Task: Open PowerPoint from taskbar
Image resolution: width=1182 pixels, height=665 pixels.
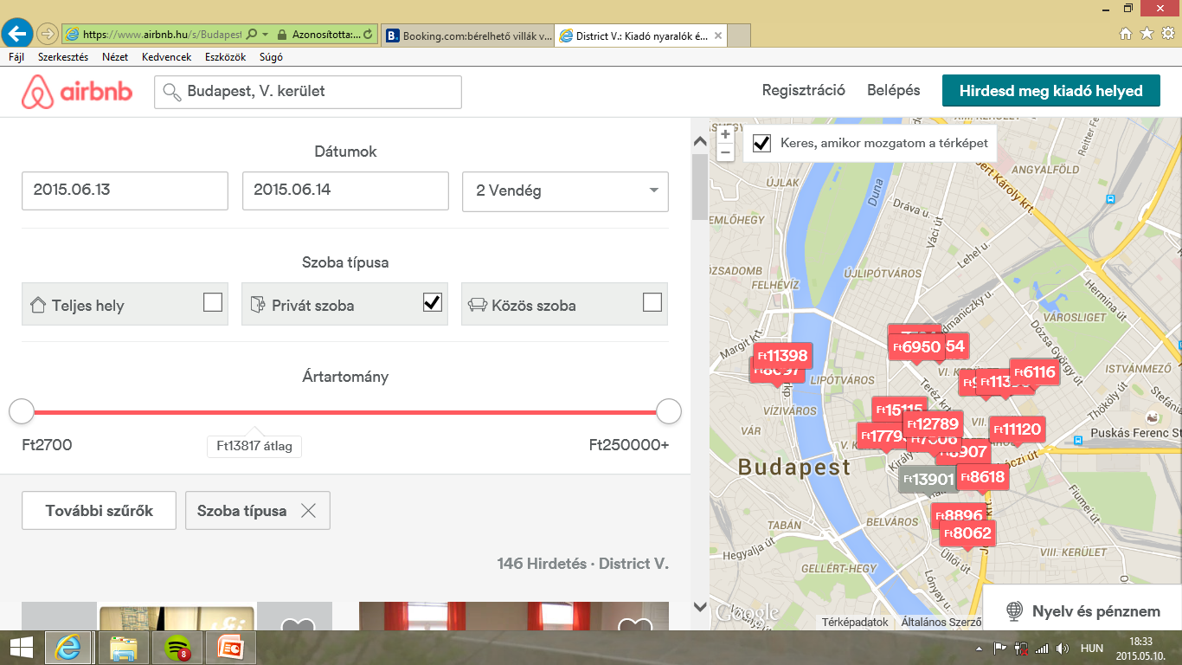Action: tap(230, 648)
